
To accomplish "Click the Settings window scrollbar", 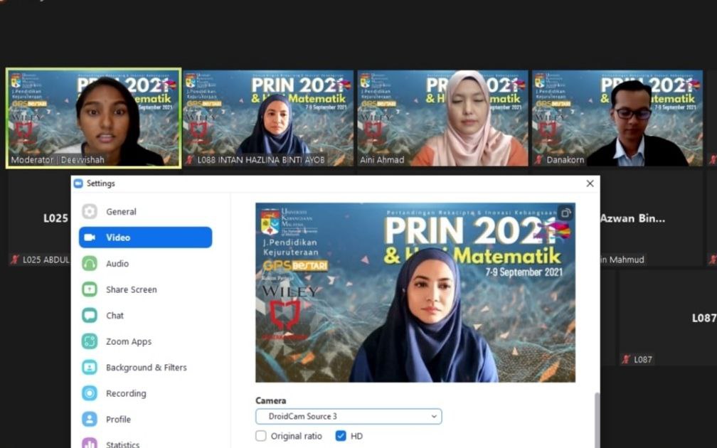I will click(x=597, y=420).
